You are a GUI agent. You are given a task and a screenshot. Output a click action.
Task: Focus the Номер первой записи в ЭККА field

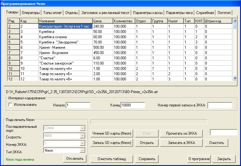pos(220,105)
